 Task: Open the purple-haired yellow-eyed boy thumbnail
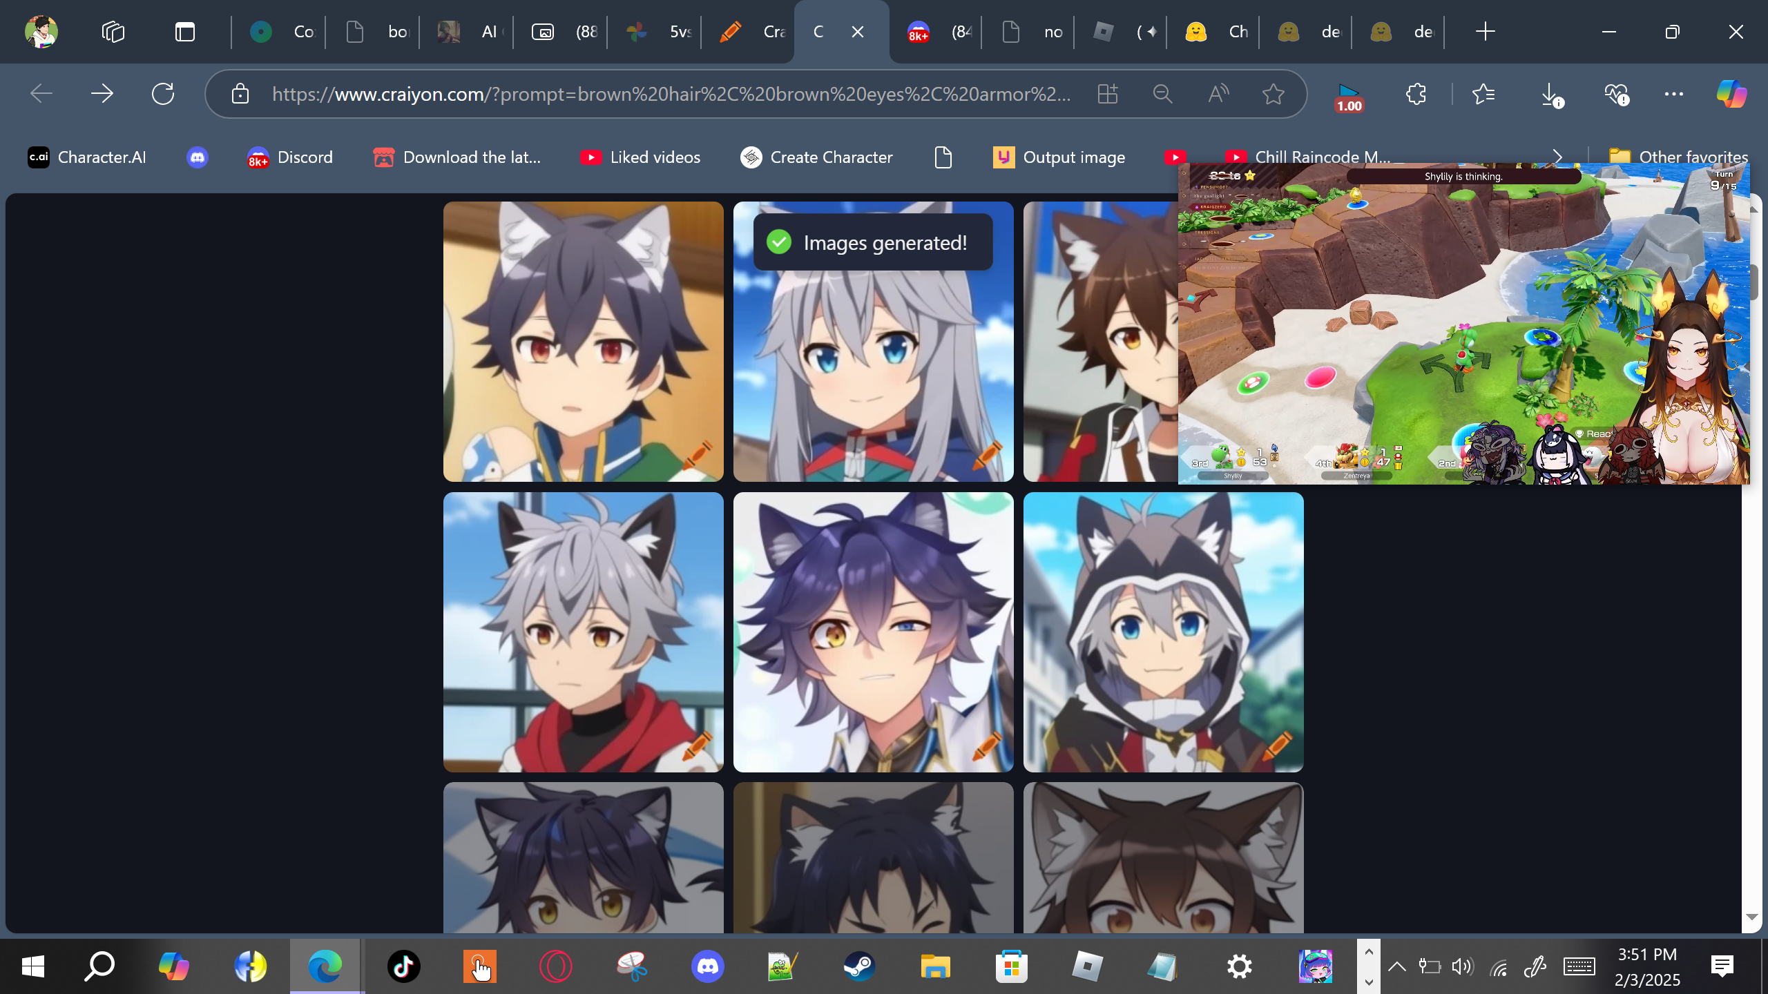(x=584, y=857)
